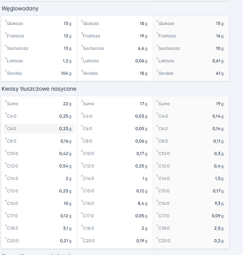
Task: Click the C8:0 row with 0,11 g
Action: pos(190,141)
